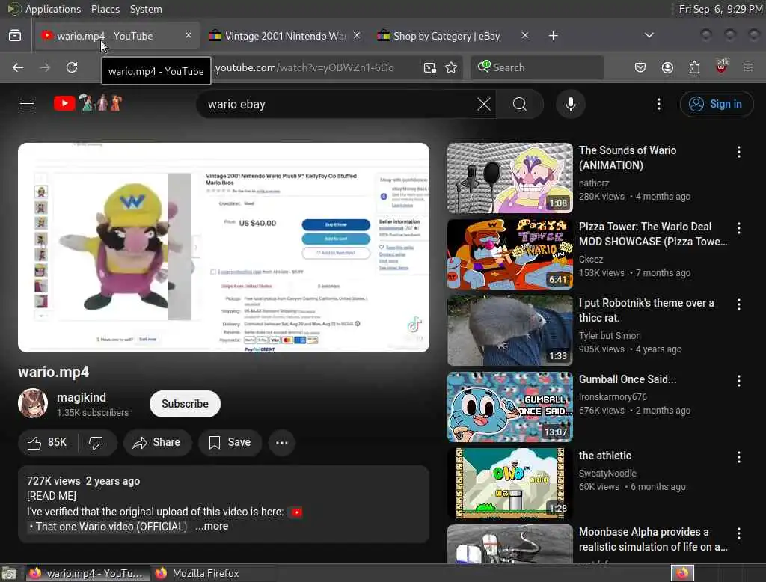Screen dimensions: 766x582
Task: Click the show desktop taskbar icon
Action: pyautogui.click(x=9, y=573)
